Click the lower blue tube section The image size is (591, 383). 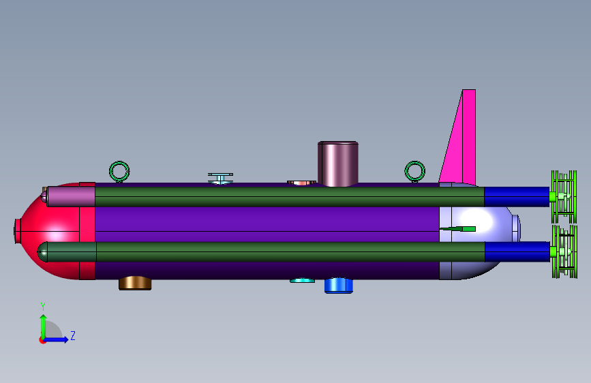(x=517, y=252)
